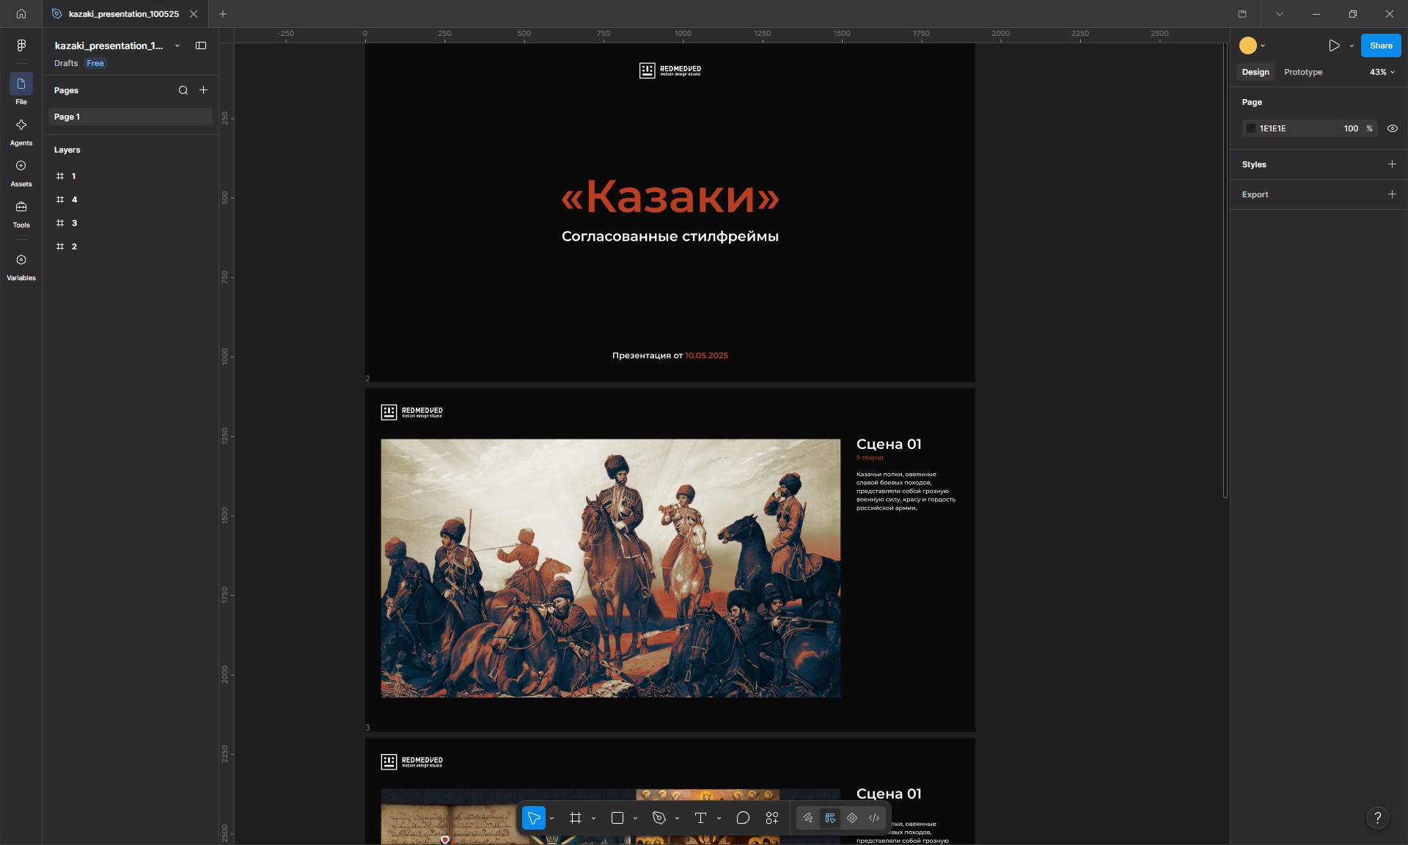Open the Actions menu in toolbar
1408x845 pixels.
[772, 818]
